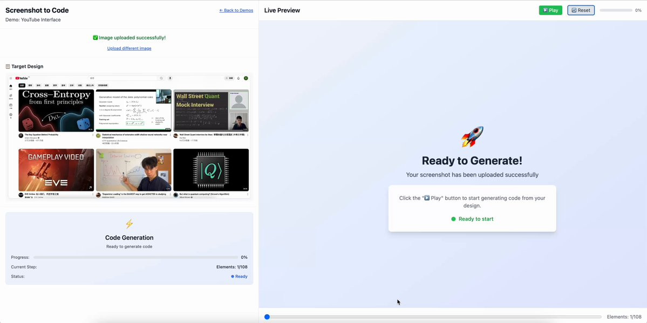Click the green checkmark upload success icon
This screenshot has height=323, width=647.
pyautogui.click(x=96, y=38)
